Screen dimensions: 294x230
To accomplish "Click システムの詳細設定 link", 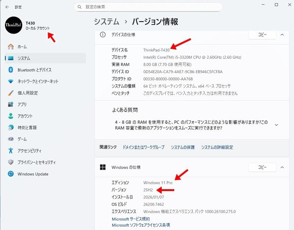I will (x=217, y=147).
